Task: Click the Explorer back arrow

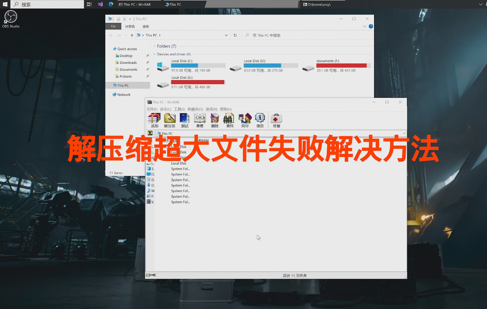Action: point(111,35)
